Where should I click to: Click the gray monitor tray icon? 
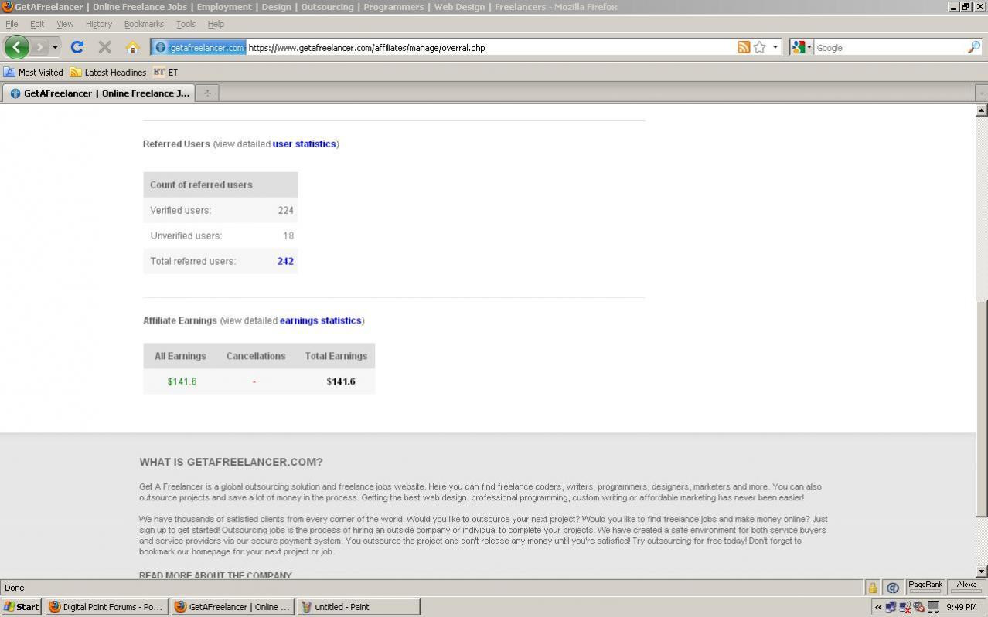point(933,607)
